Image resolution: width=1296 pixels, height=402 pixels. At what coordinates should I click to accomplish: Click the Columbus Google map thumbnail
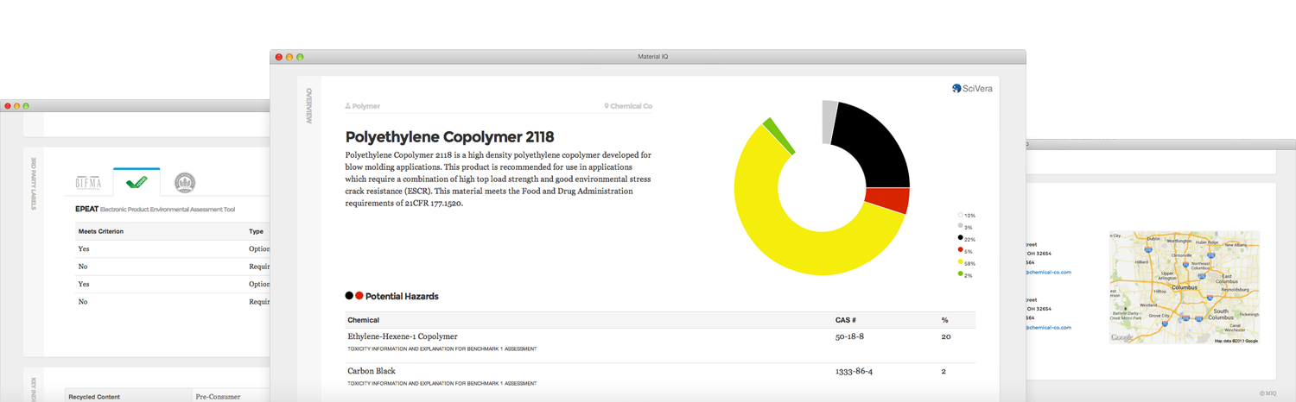coord(1184,287)
